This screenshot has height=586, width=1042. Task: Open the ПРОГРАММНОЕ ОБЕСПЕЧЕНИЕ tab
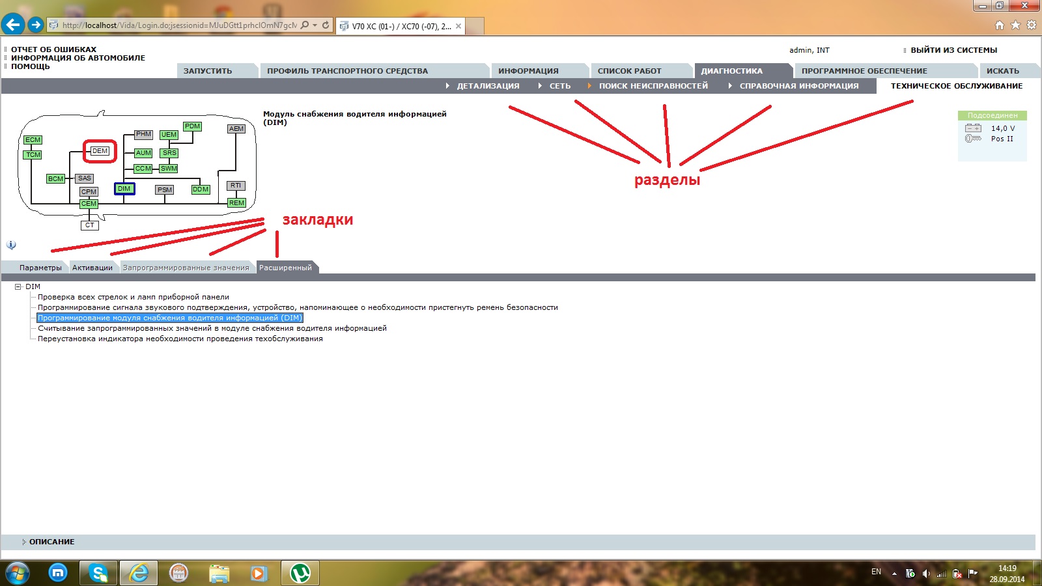pos(864,71)
